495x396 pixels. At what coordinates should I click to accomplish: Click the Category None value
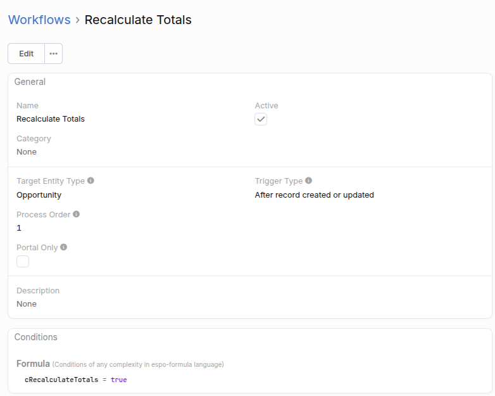(x=27, y=151)
